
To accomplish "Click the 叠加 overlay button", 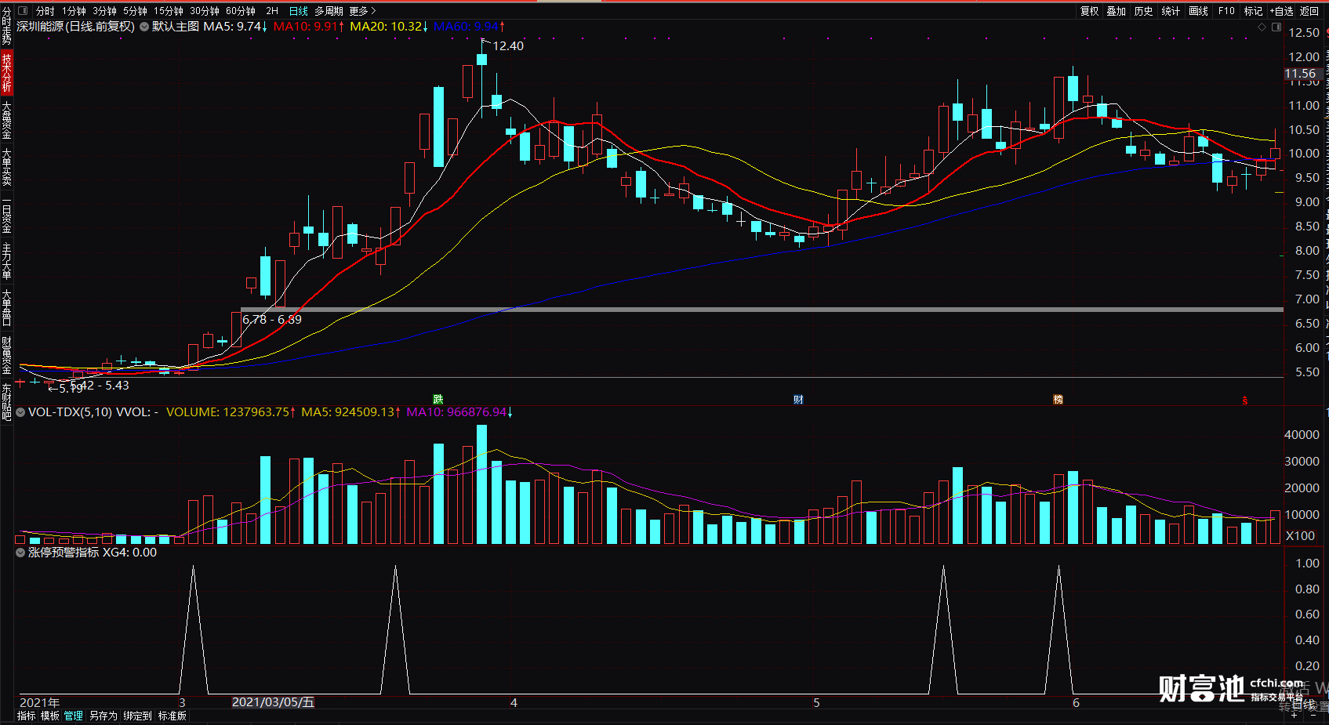I will tap(1116, 11).
